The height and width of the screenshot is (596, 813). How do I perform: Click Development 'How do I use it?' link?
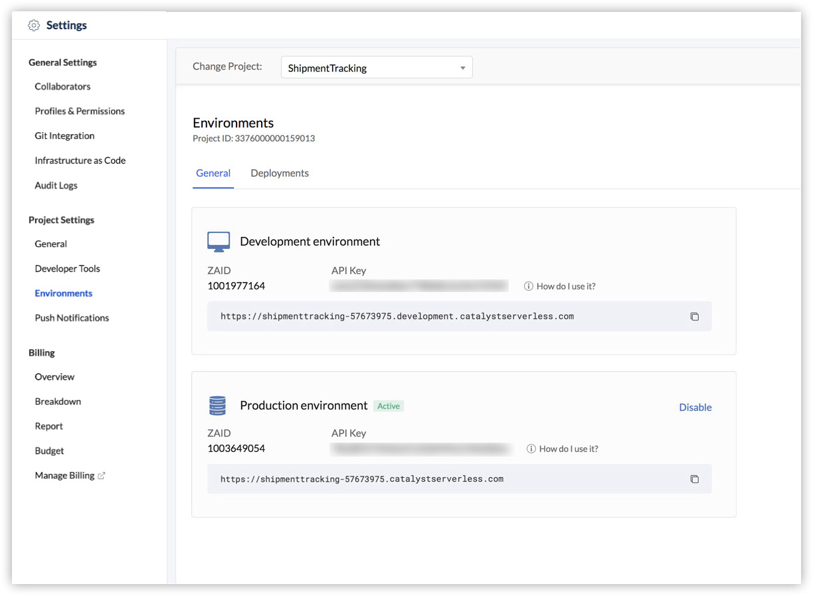[x=566, y=286]
